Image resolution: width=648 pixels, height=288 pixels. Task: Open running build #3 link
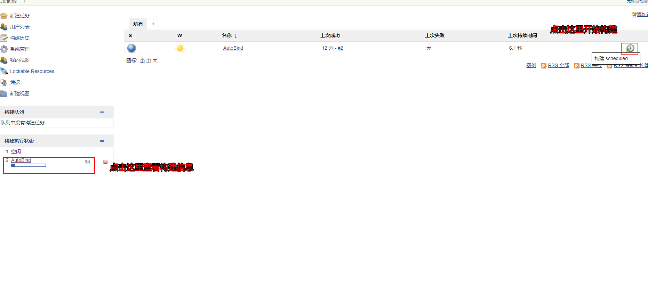[x=87, y=162]
